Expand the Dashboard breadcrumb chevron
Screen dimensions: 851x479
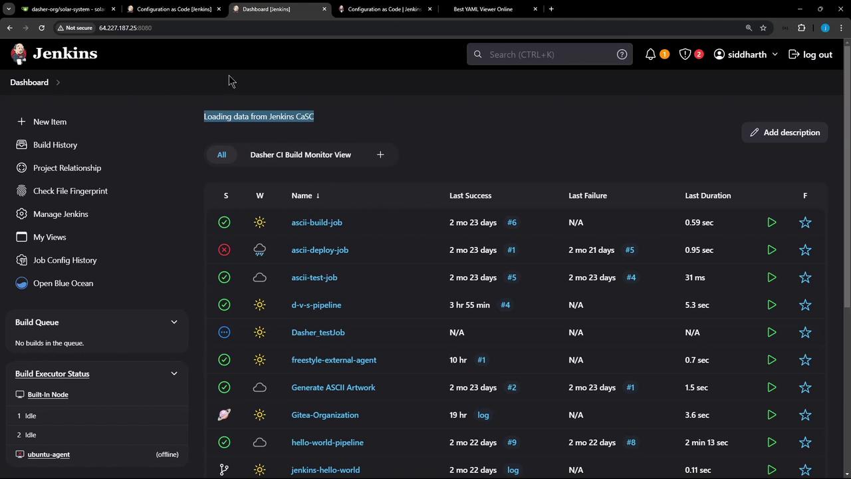[58, 82]
